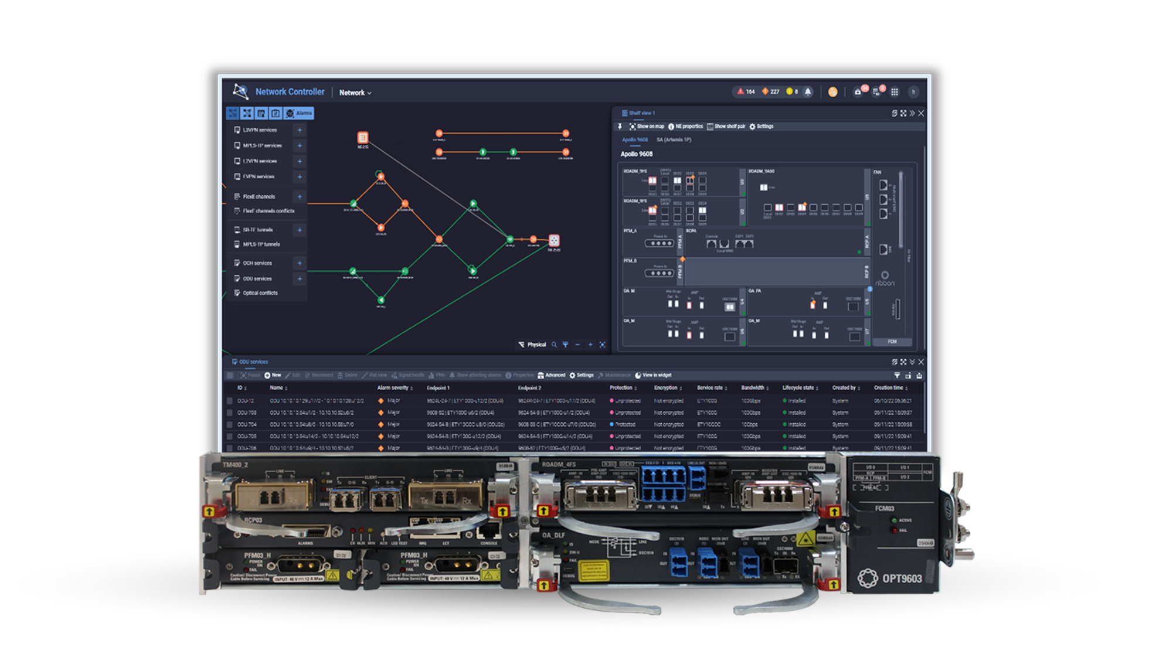Toggle the pin icon in Shelf view
Screen dimensions: 1149x647
pyautogui.click(x=620, y=127)
